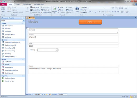Toggle Bold text formatting

(90, 12)
